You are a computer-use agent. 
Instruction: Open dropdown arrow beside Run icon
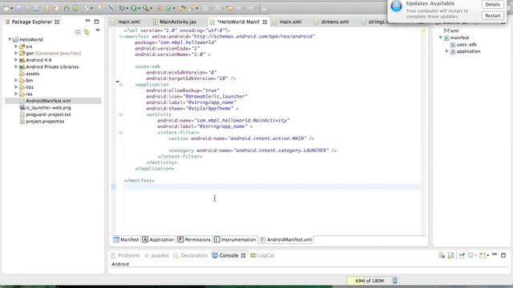pos(139,9)
